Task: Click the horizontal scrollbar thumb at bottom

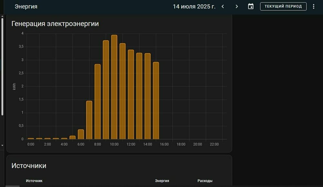Action: coord(13,186)
